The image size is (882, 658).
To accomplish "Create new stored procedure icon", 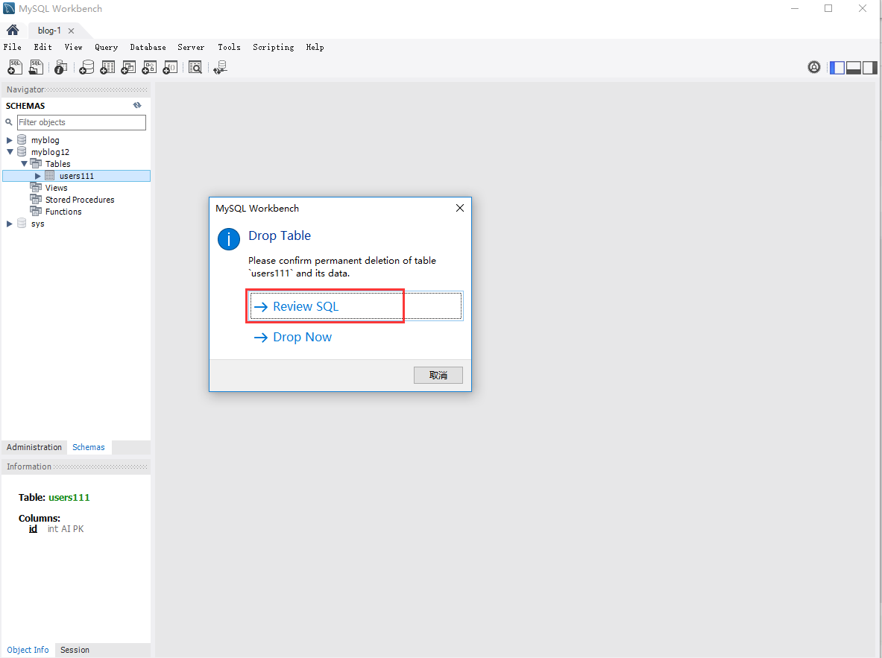I will tap(149, 68).
